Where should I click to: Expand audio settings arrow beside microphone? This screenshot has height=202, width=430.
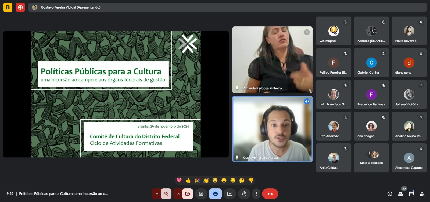(157, 194)
